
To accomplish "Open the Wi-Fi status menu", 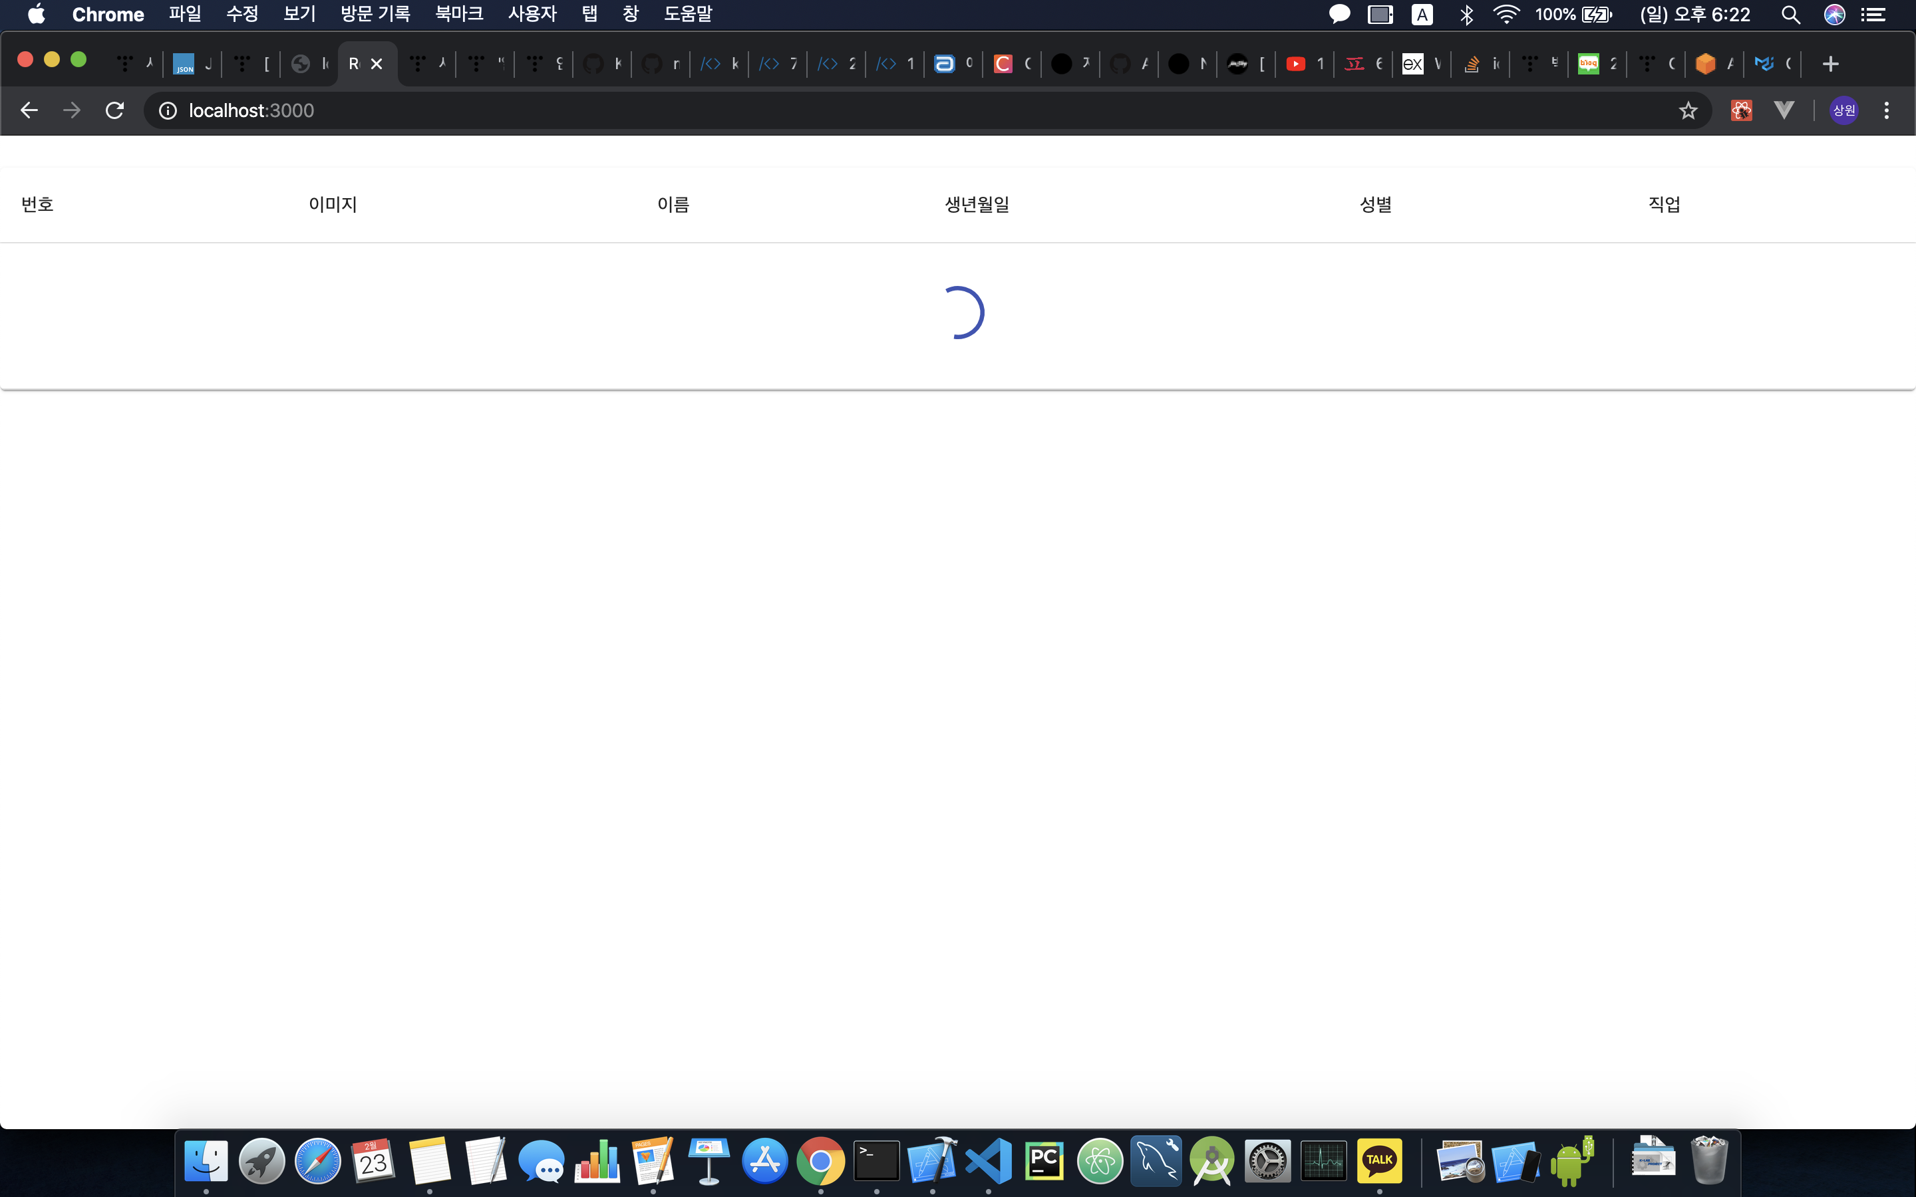I will (x=1506, y=14).
